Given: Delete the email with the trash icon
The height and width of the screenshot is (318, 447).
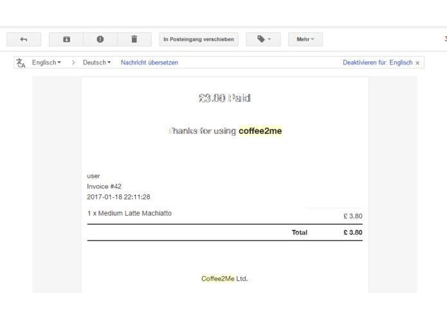Looking at the screenshot, I should coord(134,39).
